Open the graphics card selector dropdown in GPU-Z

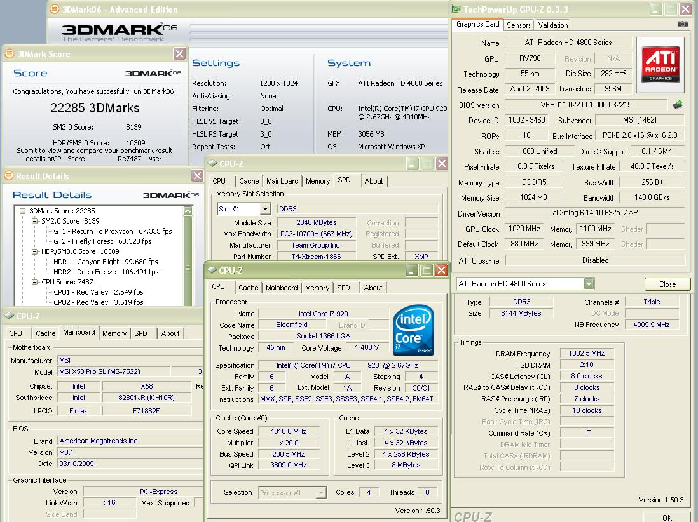coord(589,284)
